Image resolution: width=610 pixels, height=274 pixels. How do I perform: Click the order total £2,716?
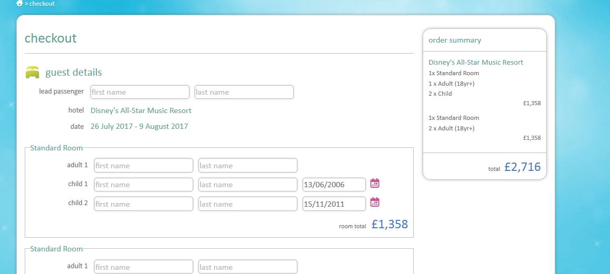point(523,167)
